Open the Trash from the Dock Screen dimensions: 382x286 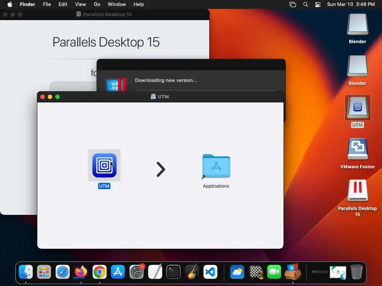point(356,272)
